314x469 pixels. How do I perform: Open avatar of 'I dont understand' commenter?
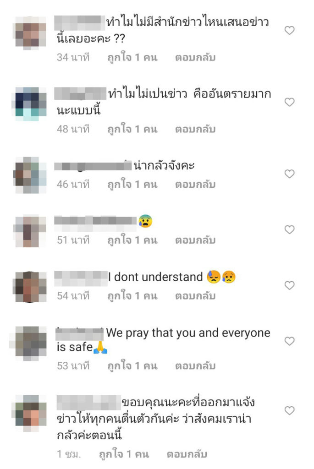pos(31,287)
